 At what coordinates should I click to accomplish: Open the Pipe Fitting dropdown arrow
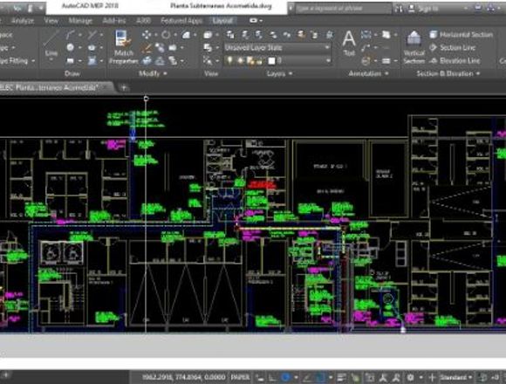click(x=33, y=61)
